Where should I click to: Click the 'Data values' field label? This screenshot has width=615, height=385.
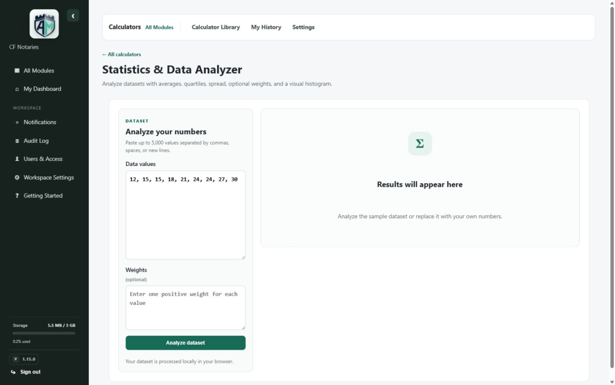tap(140, 164)
